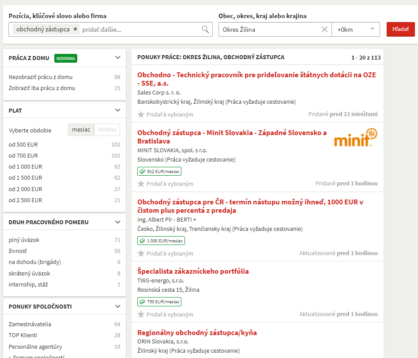Clear the 'Okres Žilina' location field
The height and width of the screenshot is (358, 418).
pyautogui.click(x=324, y=29)
